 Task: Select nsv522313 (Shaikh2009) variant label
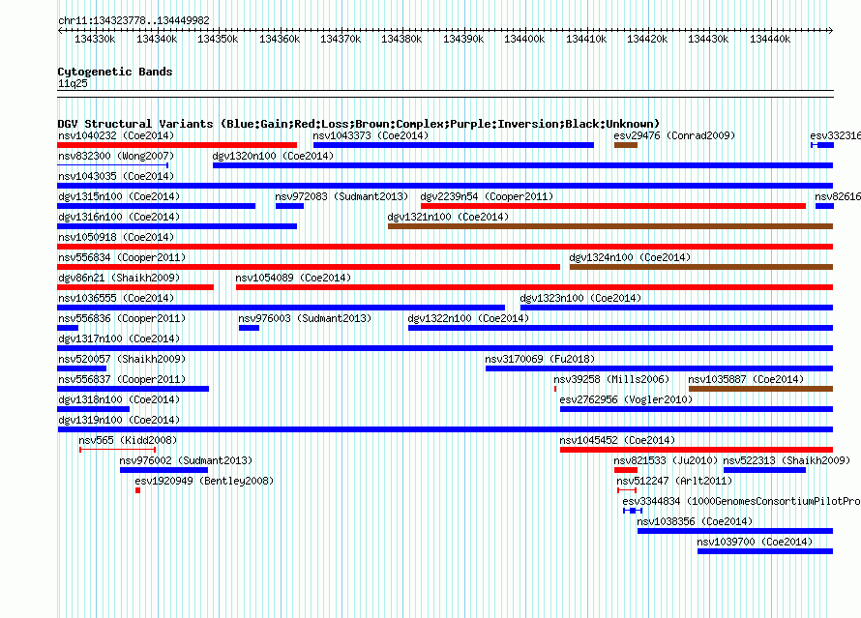pyautogui.click(x=787, y=460)
